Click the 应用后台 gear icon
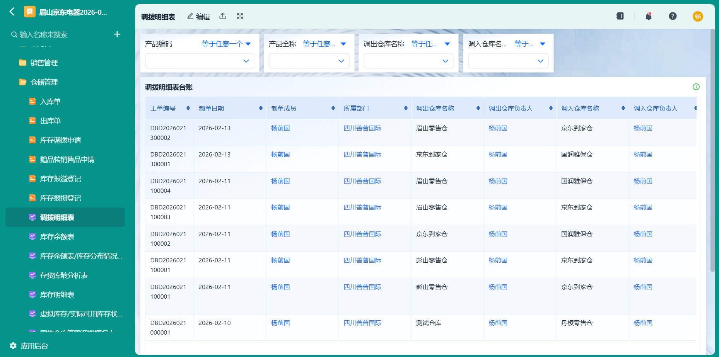The width and height of the screenshot is (719, 357). [13, 346]
